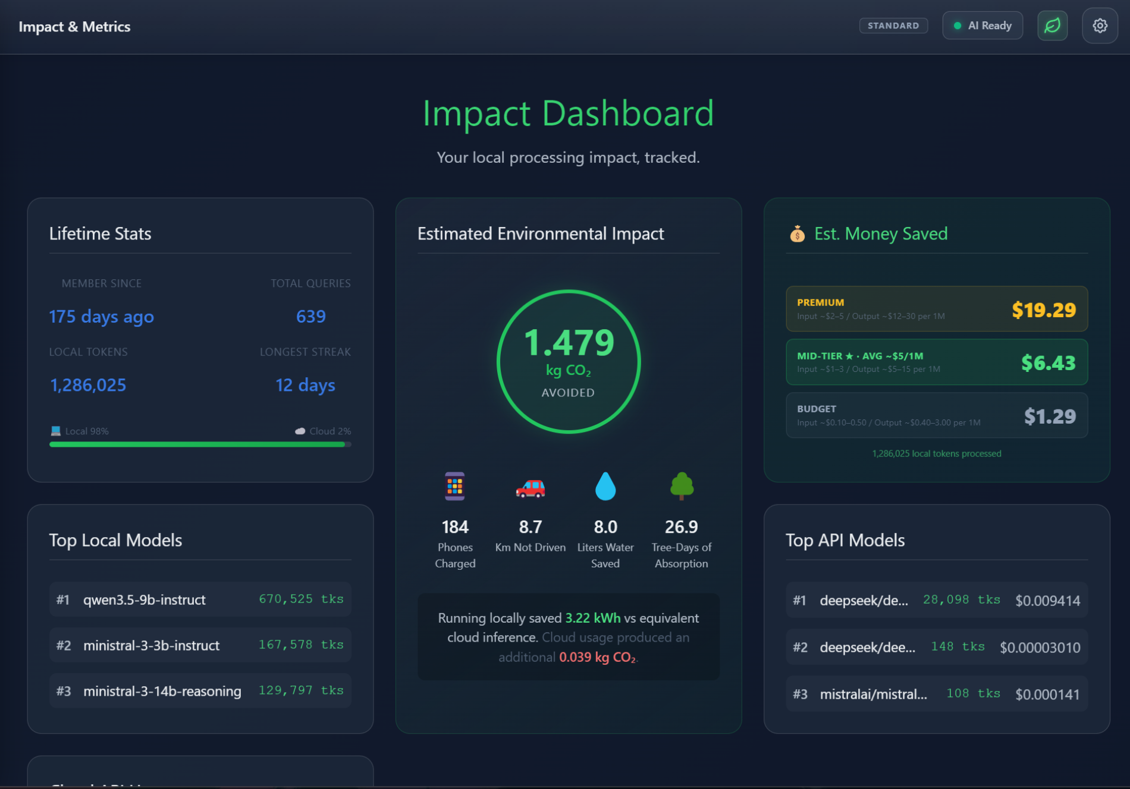Click the '1,286,025 local tokens processed' note

[x=937, y=453]
